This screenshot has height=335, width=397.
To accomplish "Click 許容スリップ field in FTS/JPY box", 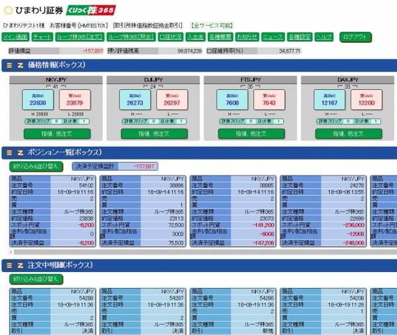I will 251,121.
